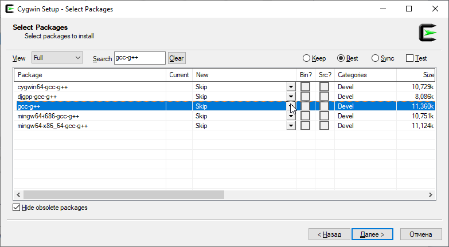
Task: Toggle Src checkbox for cygwin64-gcc-g++
Action: [x=324, y=87]
